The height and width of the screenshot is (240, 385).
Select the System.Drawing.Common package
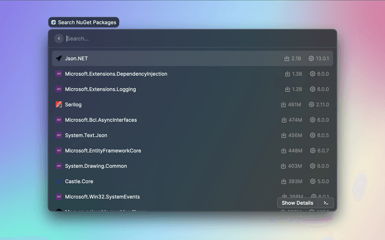tap(96, 166)
